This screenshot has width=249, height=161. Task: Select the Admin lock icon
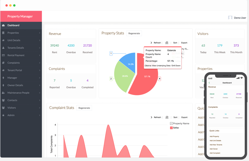coord(4,115)
